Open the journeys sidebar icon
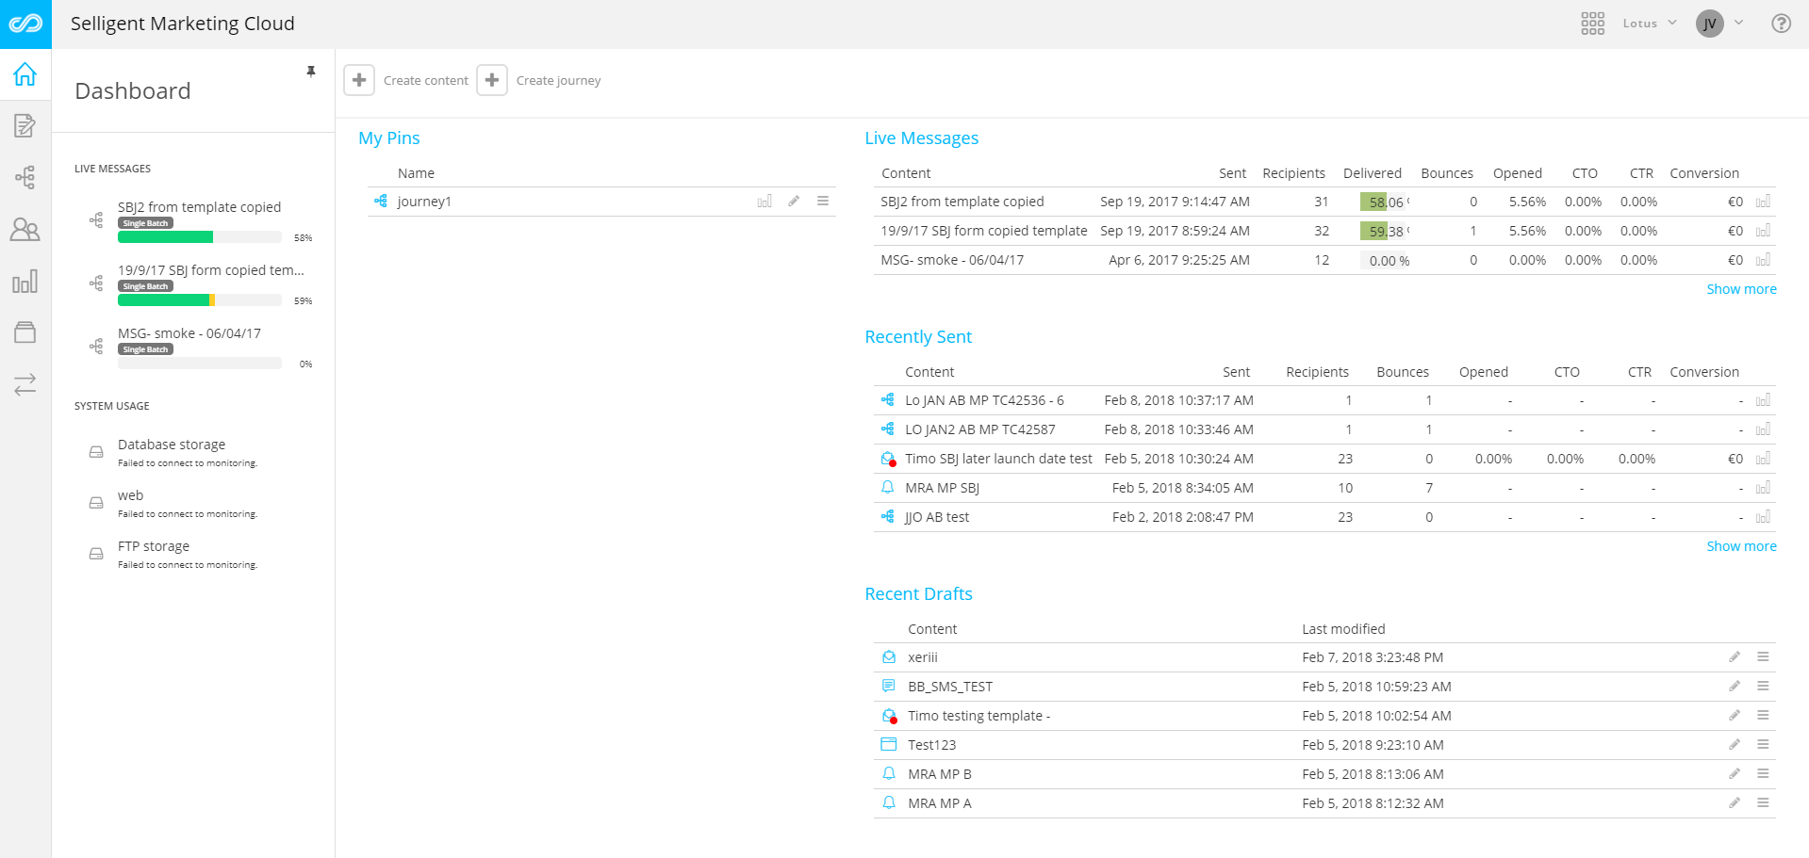Image resolution: width=1809 pixels, height=858 pixels. (25, 177)
